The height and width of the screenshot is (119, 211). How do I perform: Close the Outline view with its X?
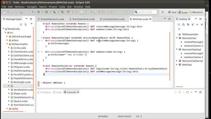[189, 19]
